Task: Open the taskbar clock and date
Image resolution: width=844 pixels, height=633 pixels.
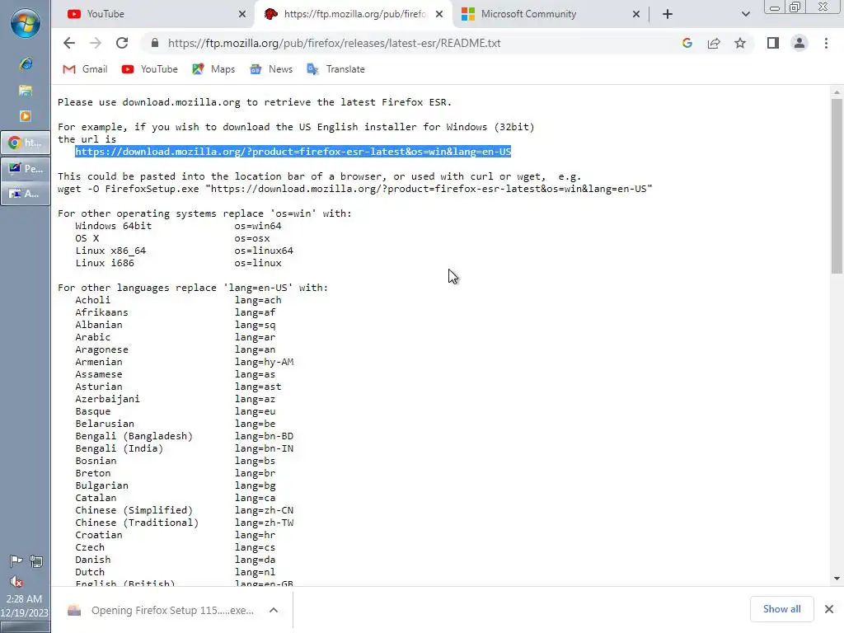Action: click(x=24, y=606)
